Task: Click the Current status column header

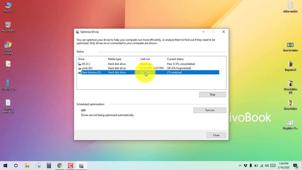Action: 192,59
